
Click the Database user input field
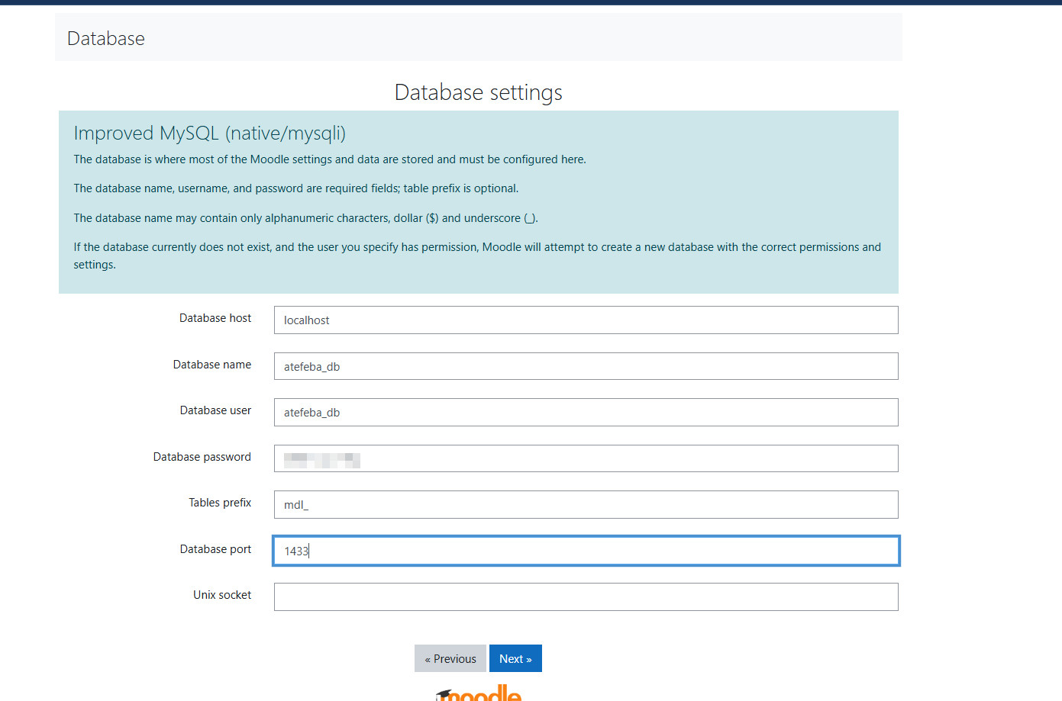tap(586, 412)
